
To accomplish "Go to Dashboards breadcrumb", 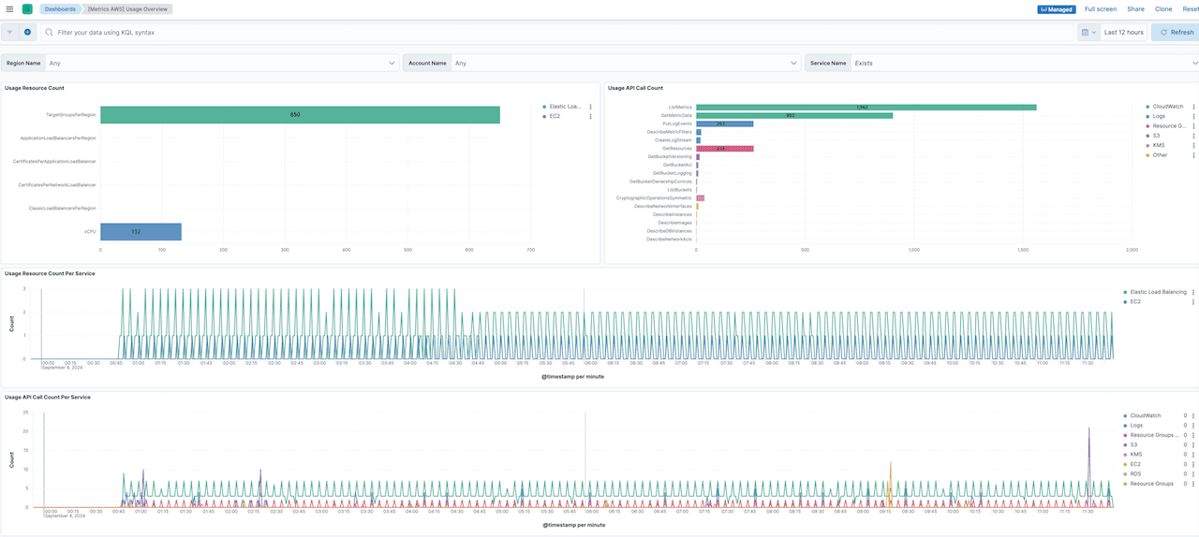I will pyautogui.click(x=60, y=8).
